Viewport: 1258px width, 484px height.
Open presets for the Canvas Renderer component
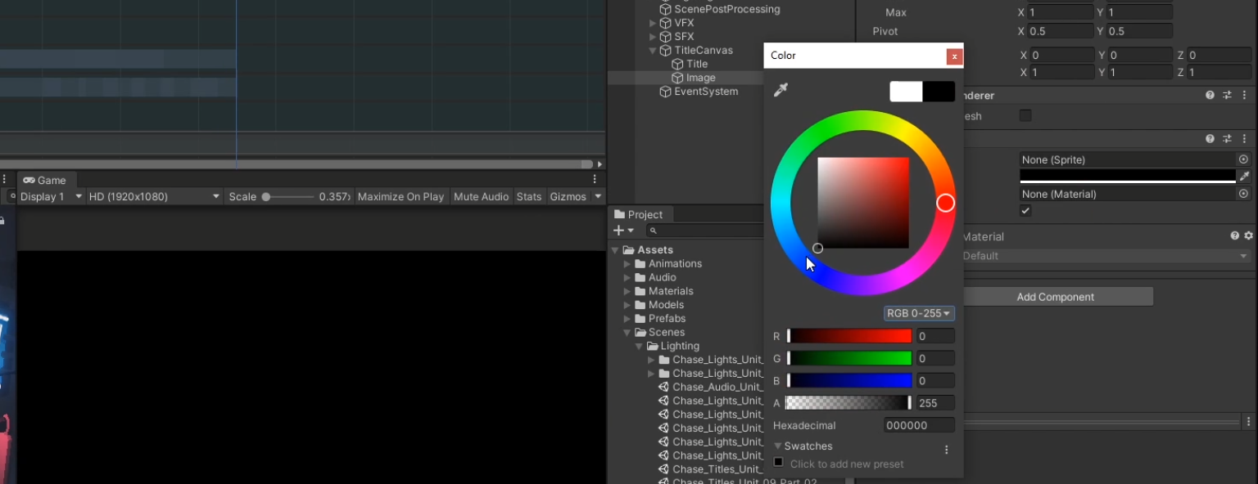[1227, 96]
